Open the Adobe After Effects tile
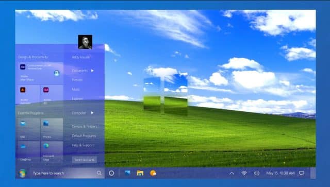The width and height of the screenshot is (330, 187). [x=39, y=73]
